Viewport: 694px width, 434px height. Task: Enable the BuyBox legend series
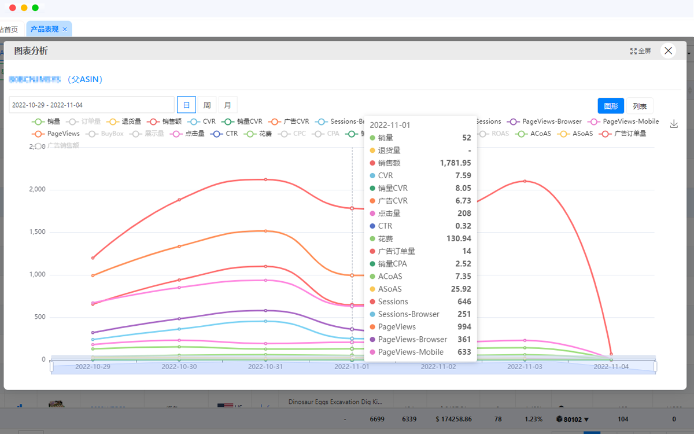(105, 134)
